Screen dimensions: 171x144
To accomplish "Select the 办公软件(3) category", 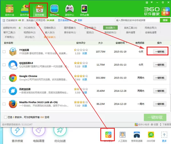I will pyautogui.click(x=30, y=28).
